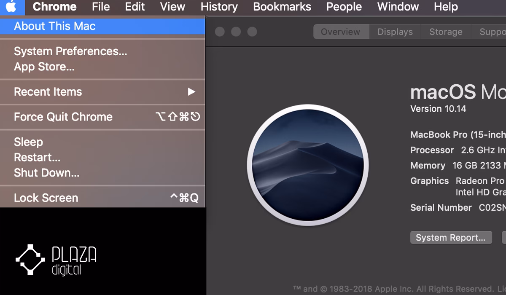
Task: Click the Version 10.14 text
Action: [x=438, y=109]
